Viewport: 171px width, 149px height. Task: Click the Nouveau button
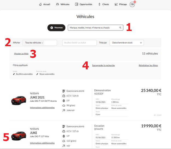56,28
